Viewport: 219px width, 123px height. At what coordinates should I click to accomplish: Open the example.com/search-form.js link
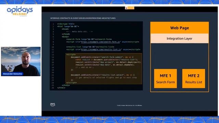tap(100, 42)
